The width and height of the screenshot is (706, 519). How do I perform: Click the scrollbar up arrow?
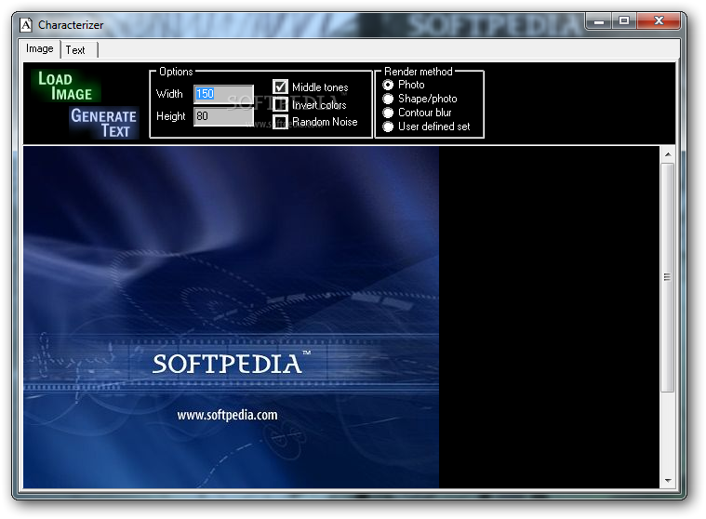click(x=668, y=154)
